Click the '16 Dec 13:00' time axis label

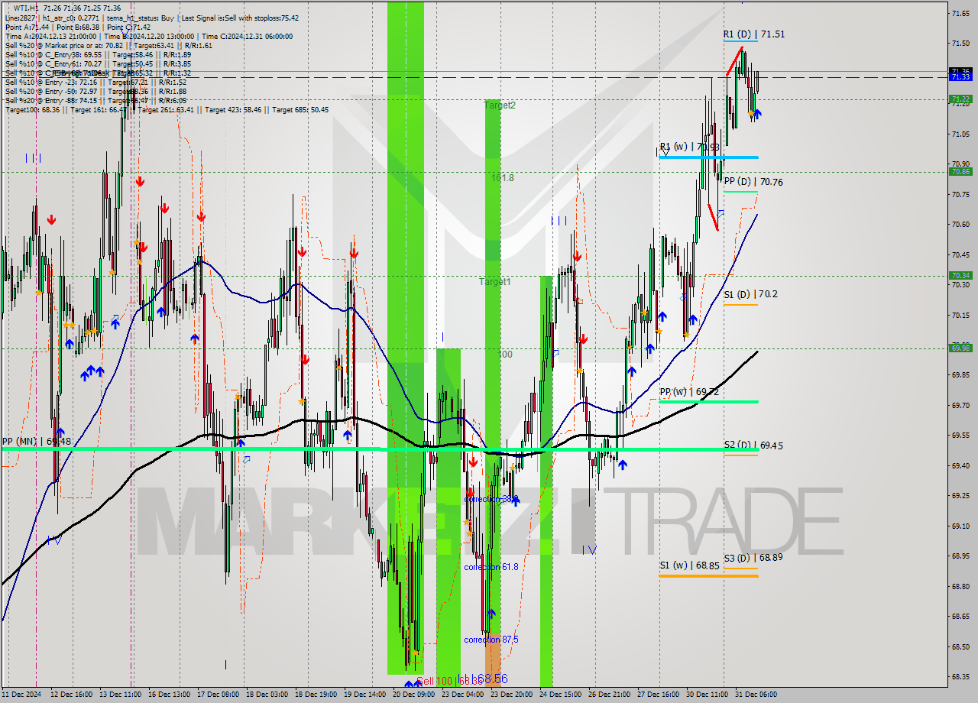[170, 695]
